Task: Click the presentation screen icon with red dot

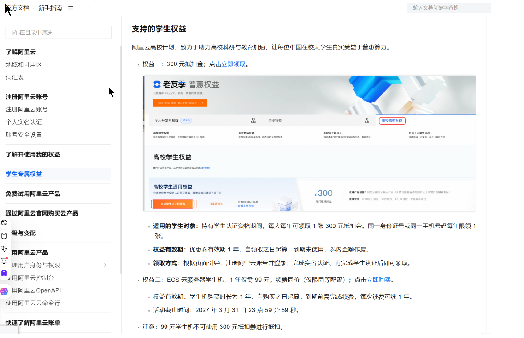Action: click(4, 261)
